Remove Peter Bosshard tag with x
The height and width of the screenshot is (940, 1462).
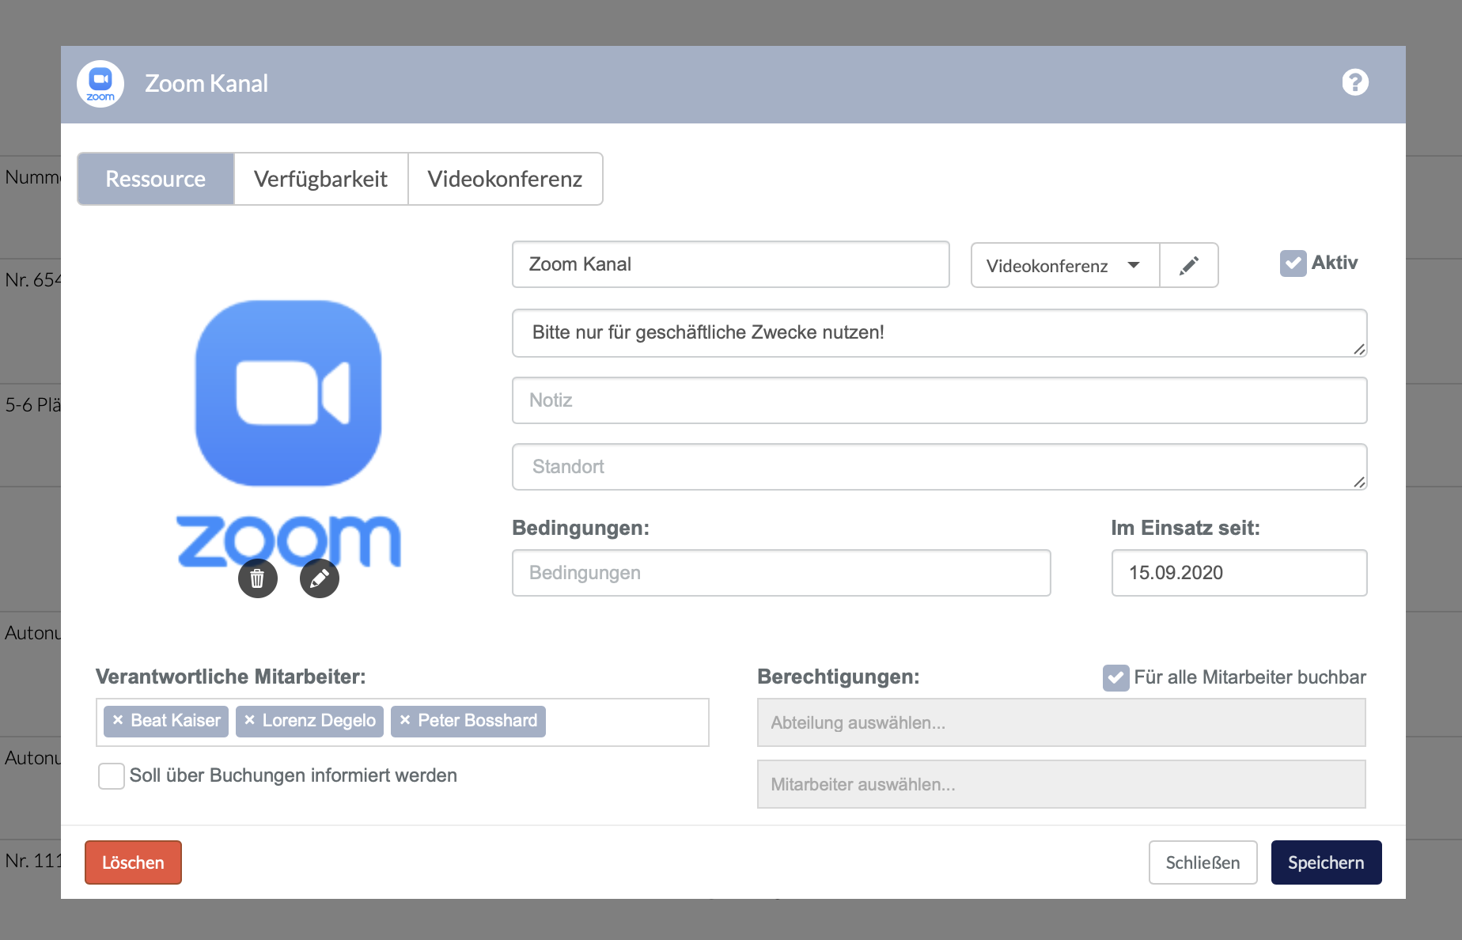point(405,720)
